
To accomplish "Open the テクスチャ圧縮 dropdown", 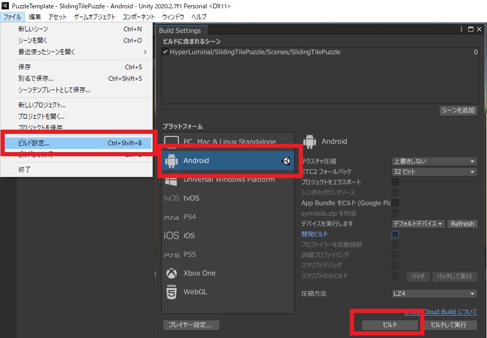I will click(434, 161).
